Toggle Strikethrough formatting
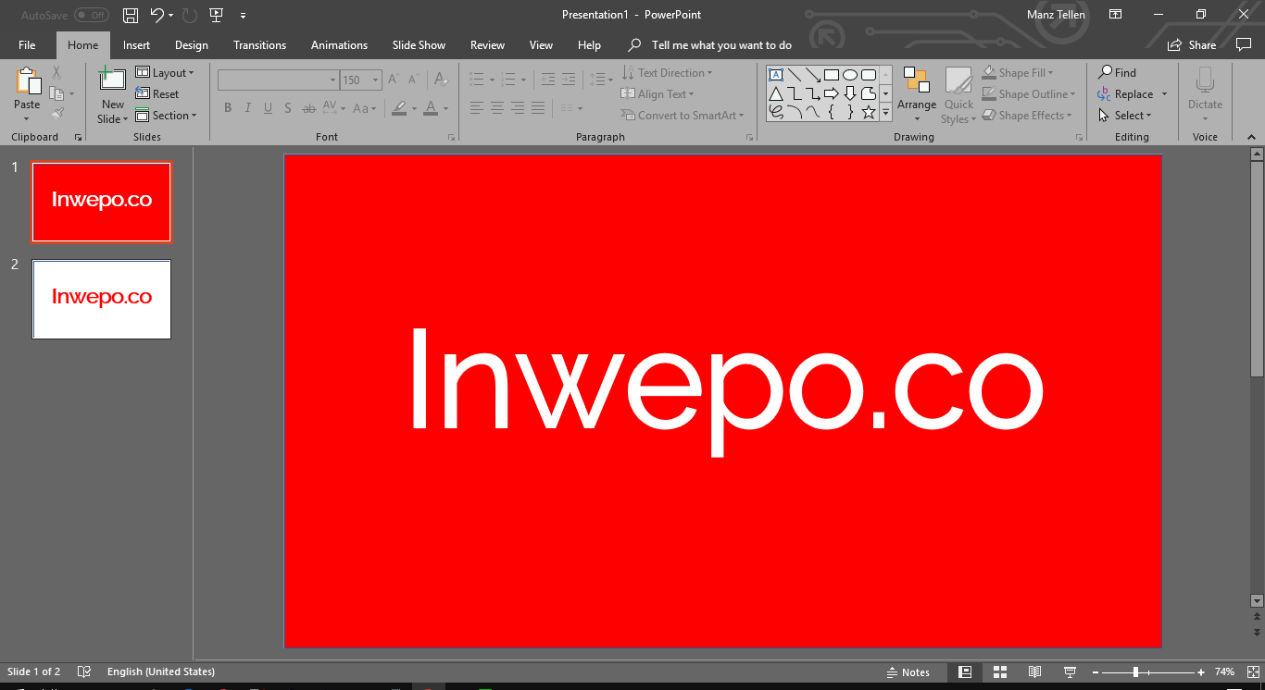The image size is (1265, 690). click(x=308, y=108)
